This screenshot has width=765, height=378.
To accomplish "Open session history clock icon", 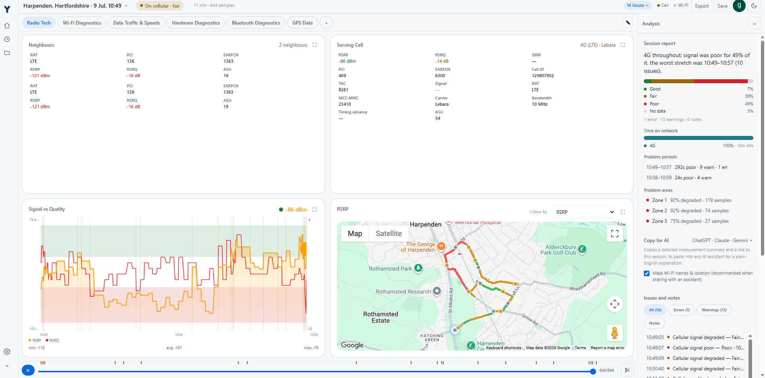I will tap(7, 39).
